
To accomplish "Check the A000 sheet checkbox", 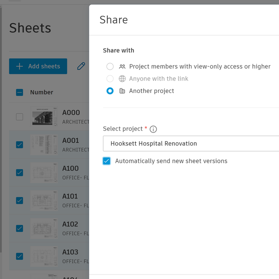I will (20, 117).
